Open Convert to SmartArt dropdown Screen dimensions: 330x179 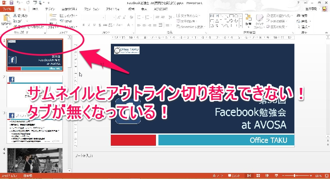point(191,27)
